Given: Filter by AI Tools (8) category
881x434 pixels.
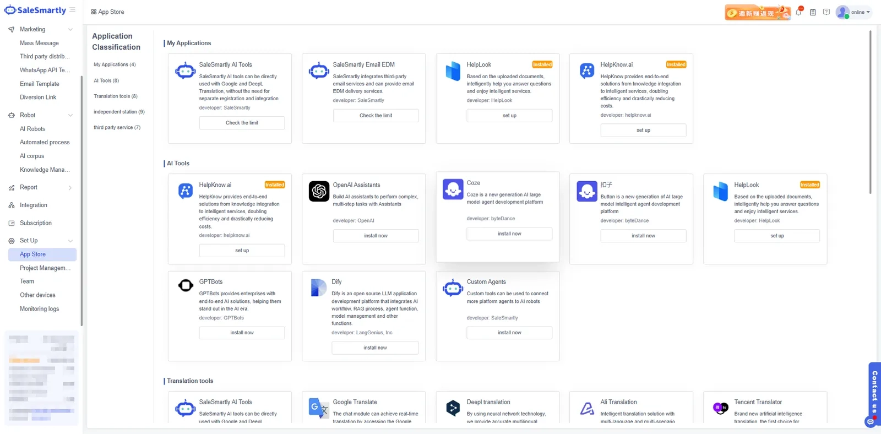Looking at the screenshot, I should tap(106, 80).
